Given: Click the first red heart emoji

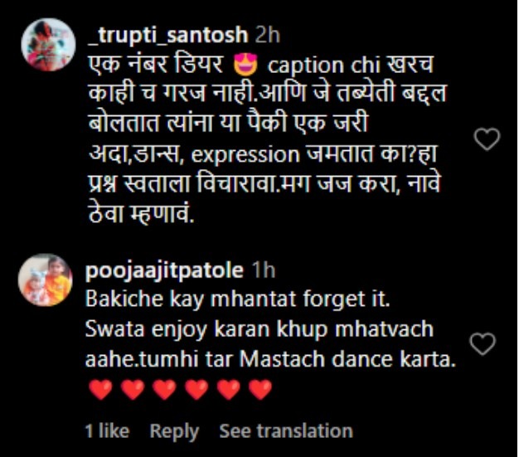Looking at the screenshot, I should click(x=100, y=390).
